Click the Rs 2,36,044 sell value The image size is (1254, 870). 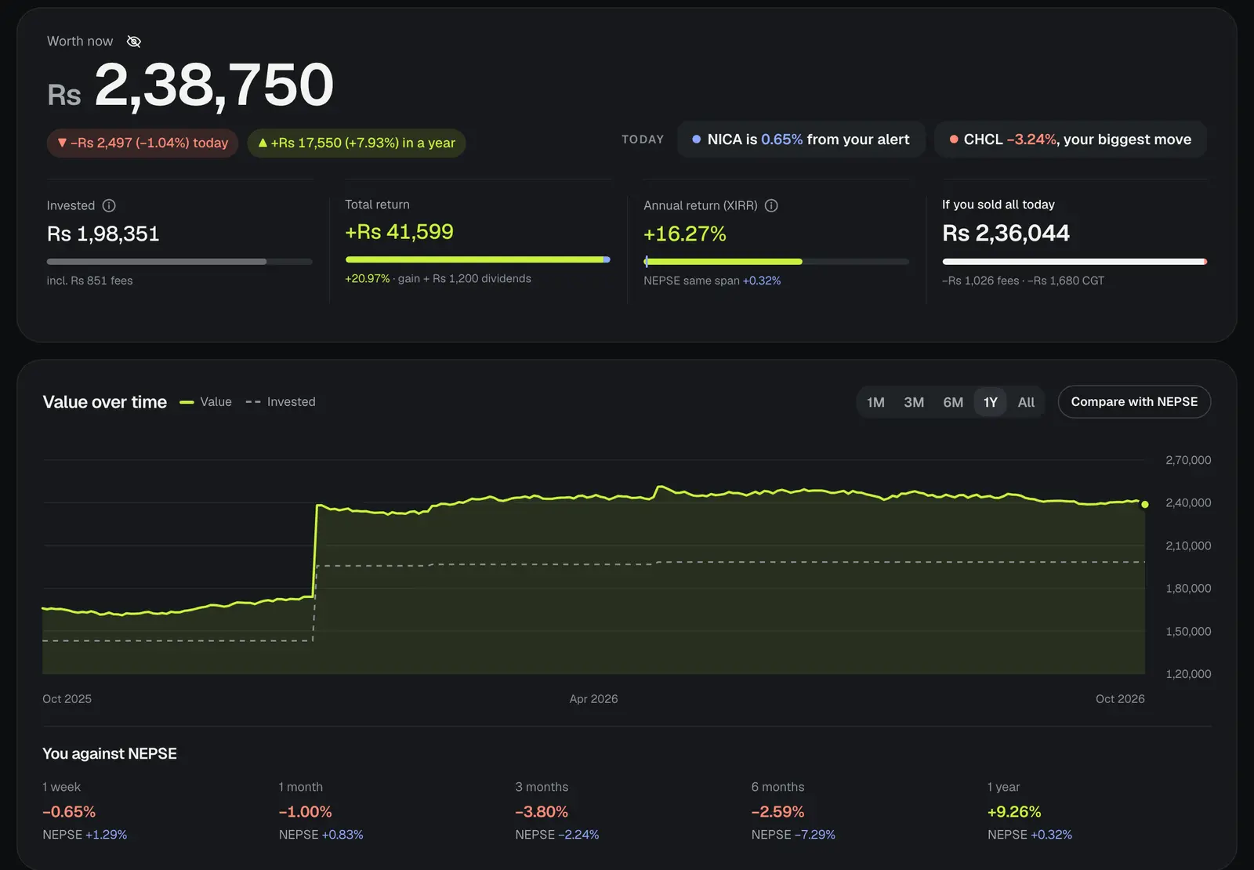click(1006, 233)
